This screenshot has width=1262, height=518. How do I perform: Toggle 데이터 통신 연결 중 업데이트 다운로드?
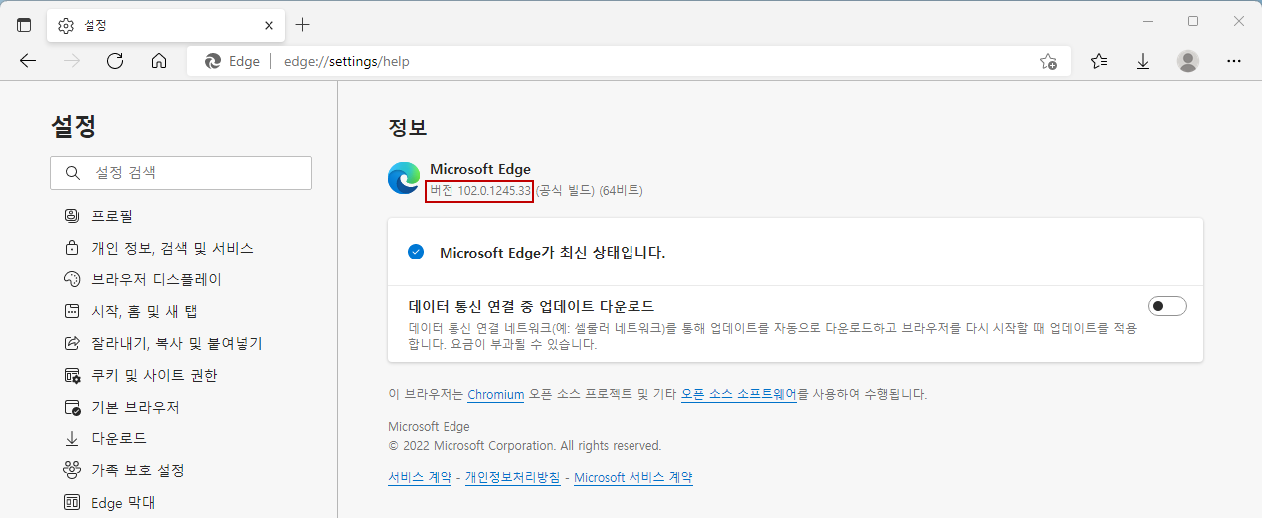point(1168,306)
